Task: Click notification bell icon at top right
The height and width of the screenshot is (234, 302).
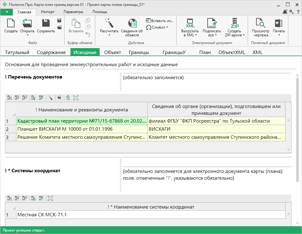Action: click(x=285, y=12)
